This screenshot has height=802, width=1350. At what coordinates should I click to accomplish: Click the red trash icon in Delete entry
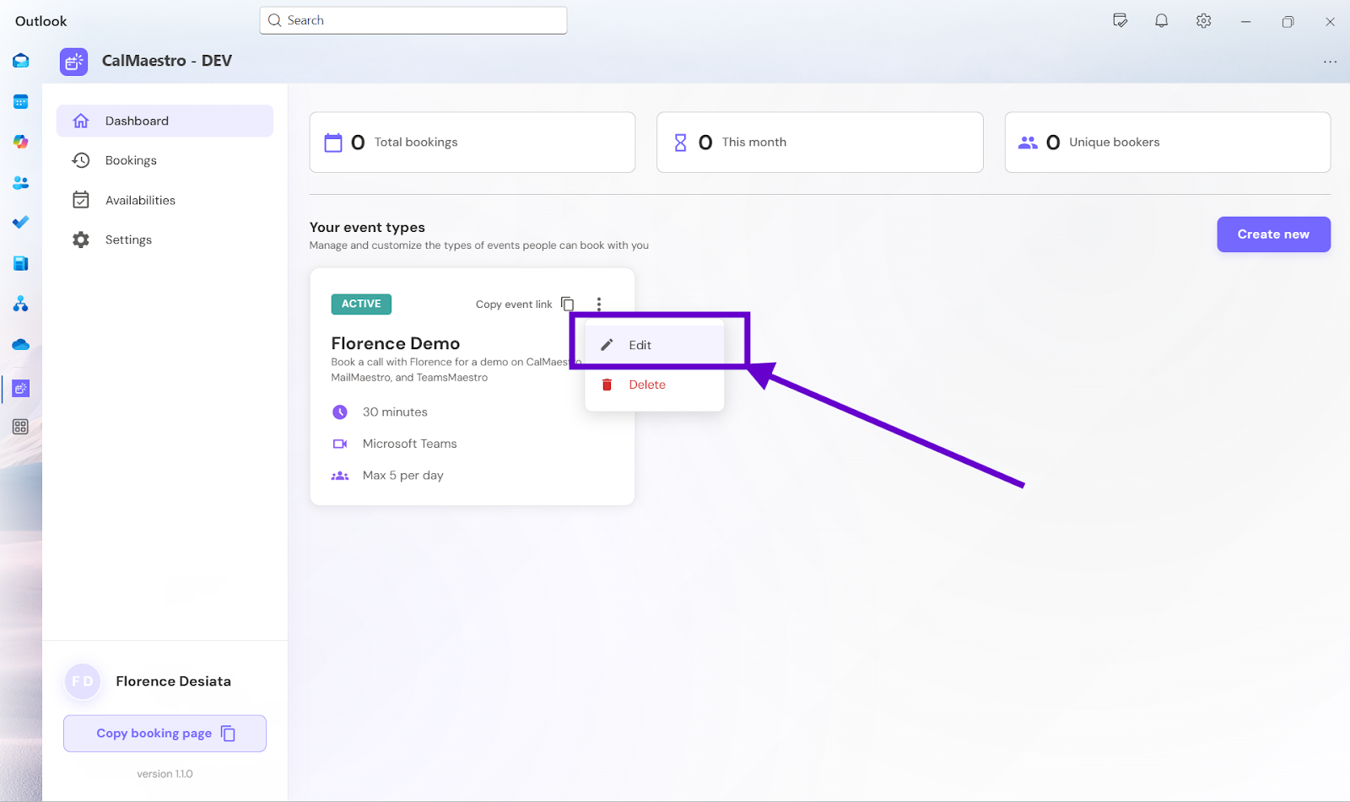point(607,385)
